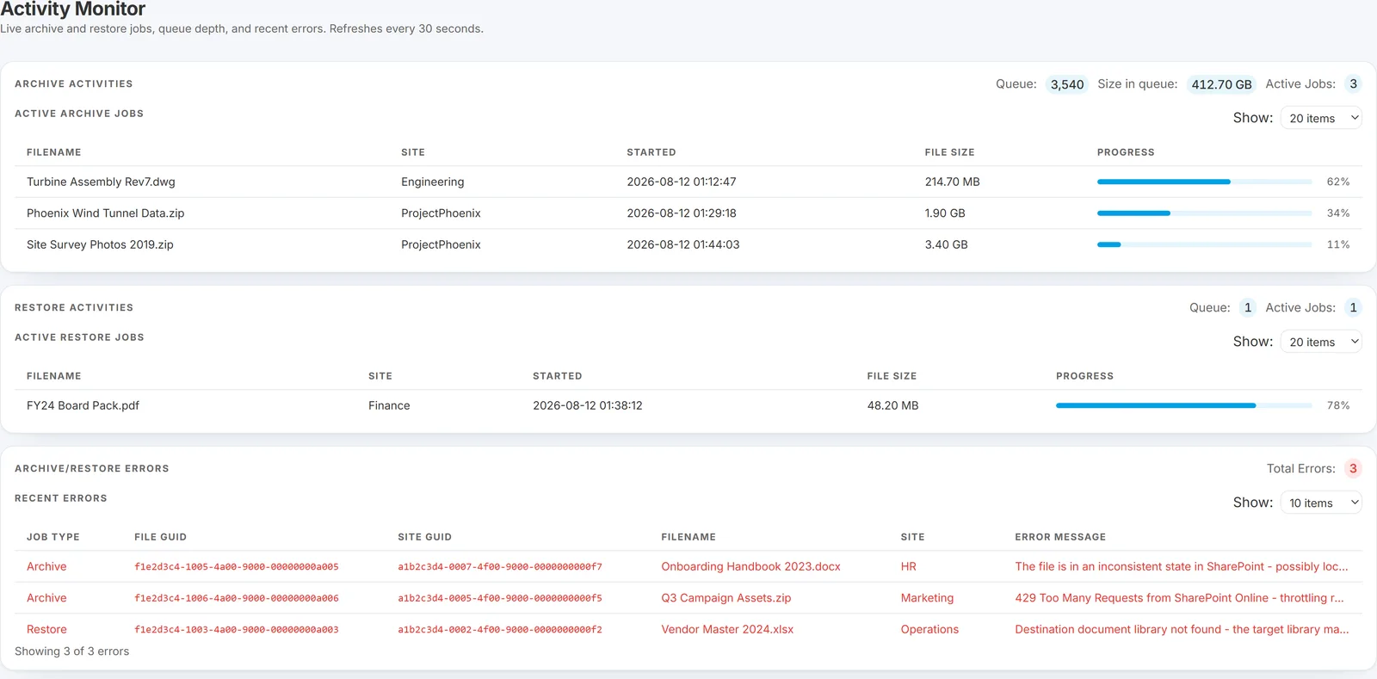This screenshot has width=1377, height=679.
Task: Click site GUID ending in f2
Action: click(x=500, y=629)
